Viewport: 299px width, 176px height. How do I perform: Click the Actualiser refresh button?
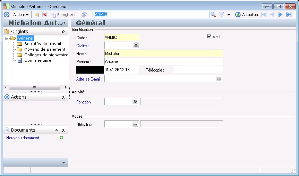click(247, 15)
